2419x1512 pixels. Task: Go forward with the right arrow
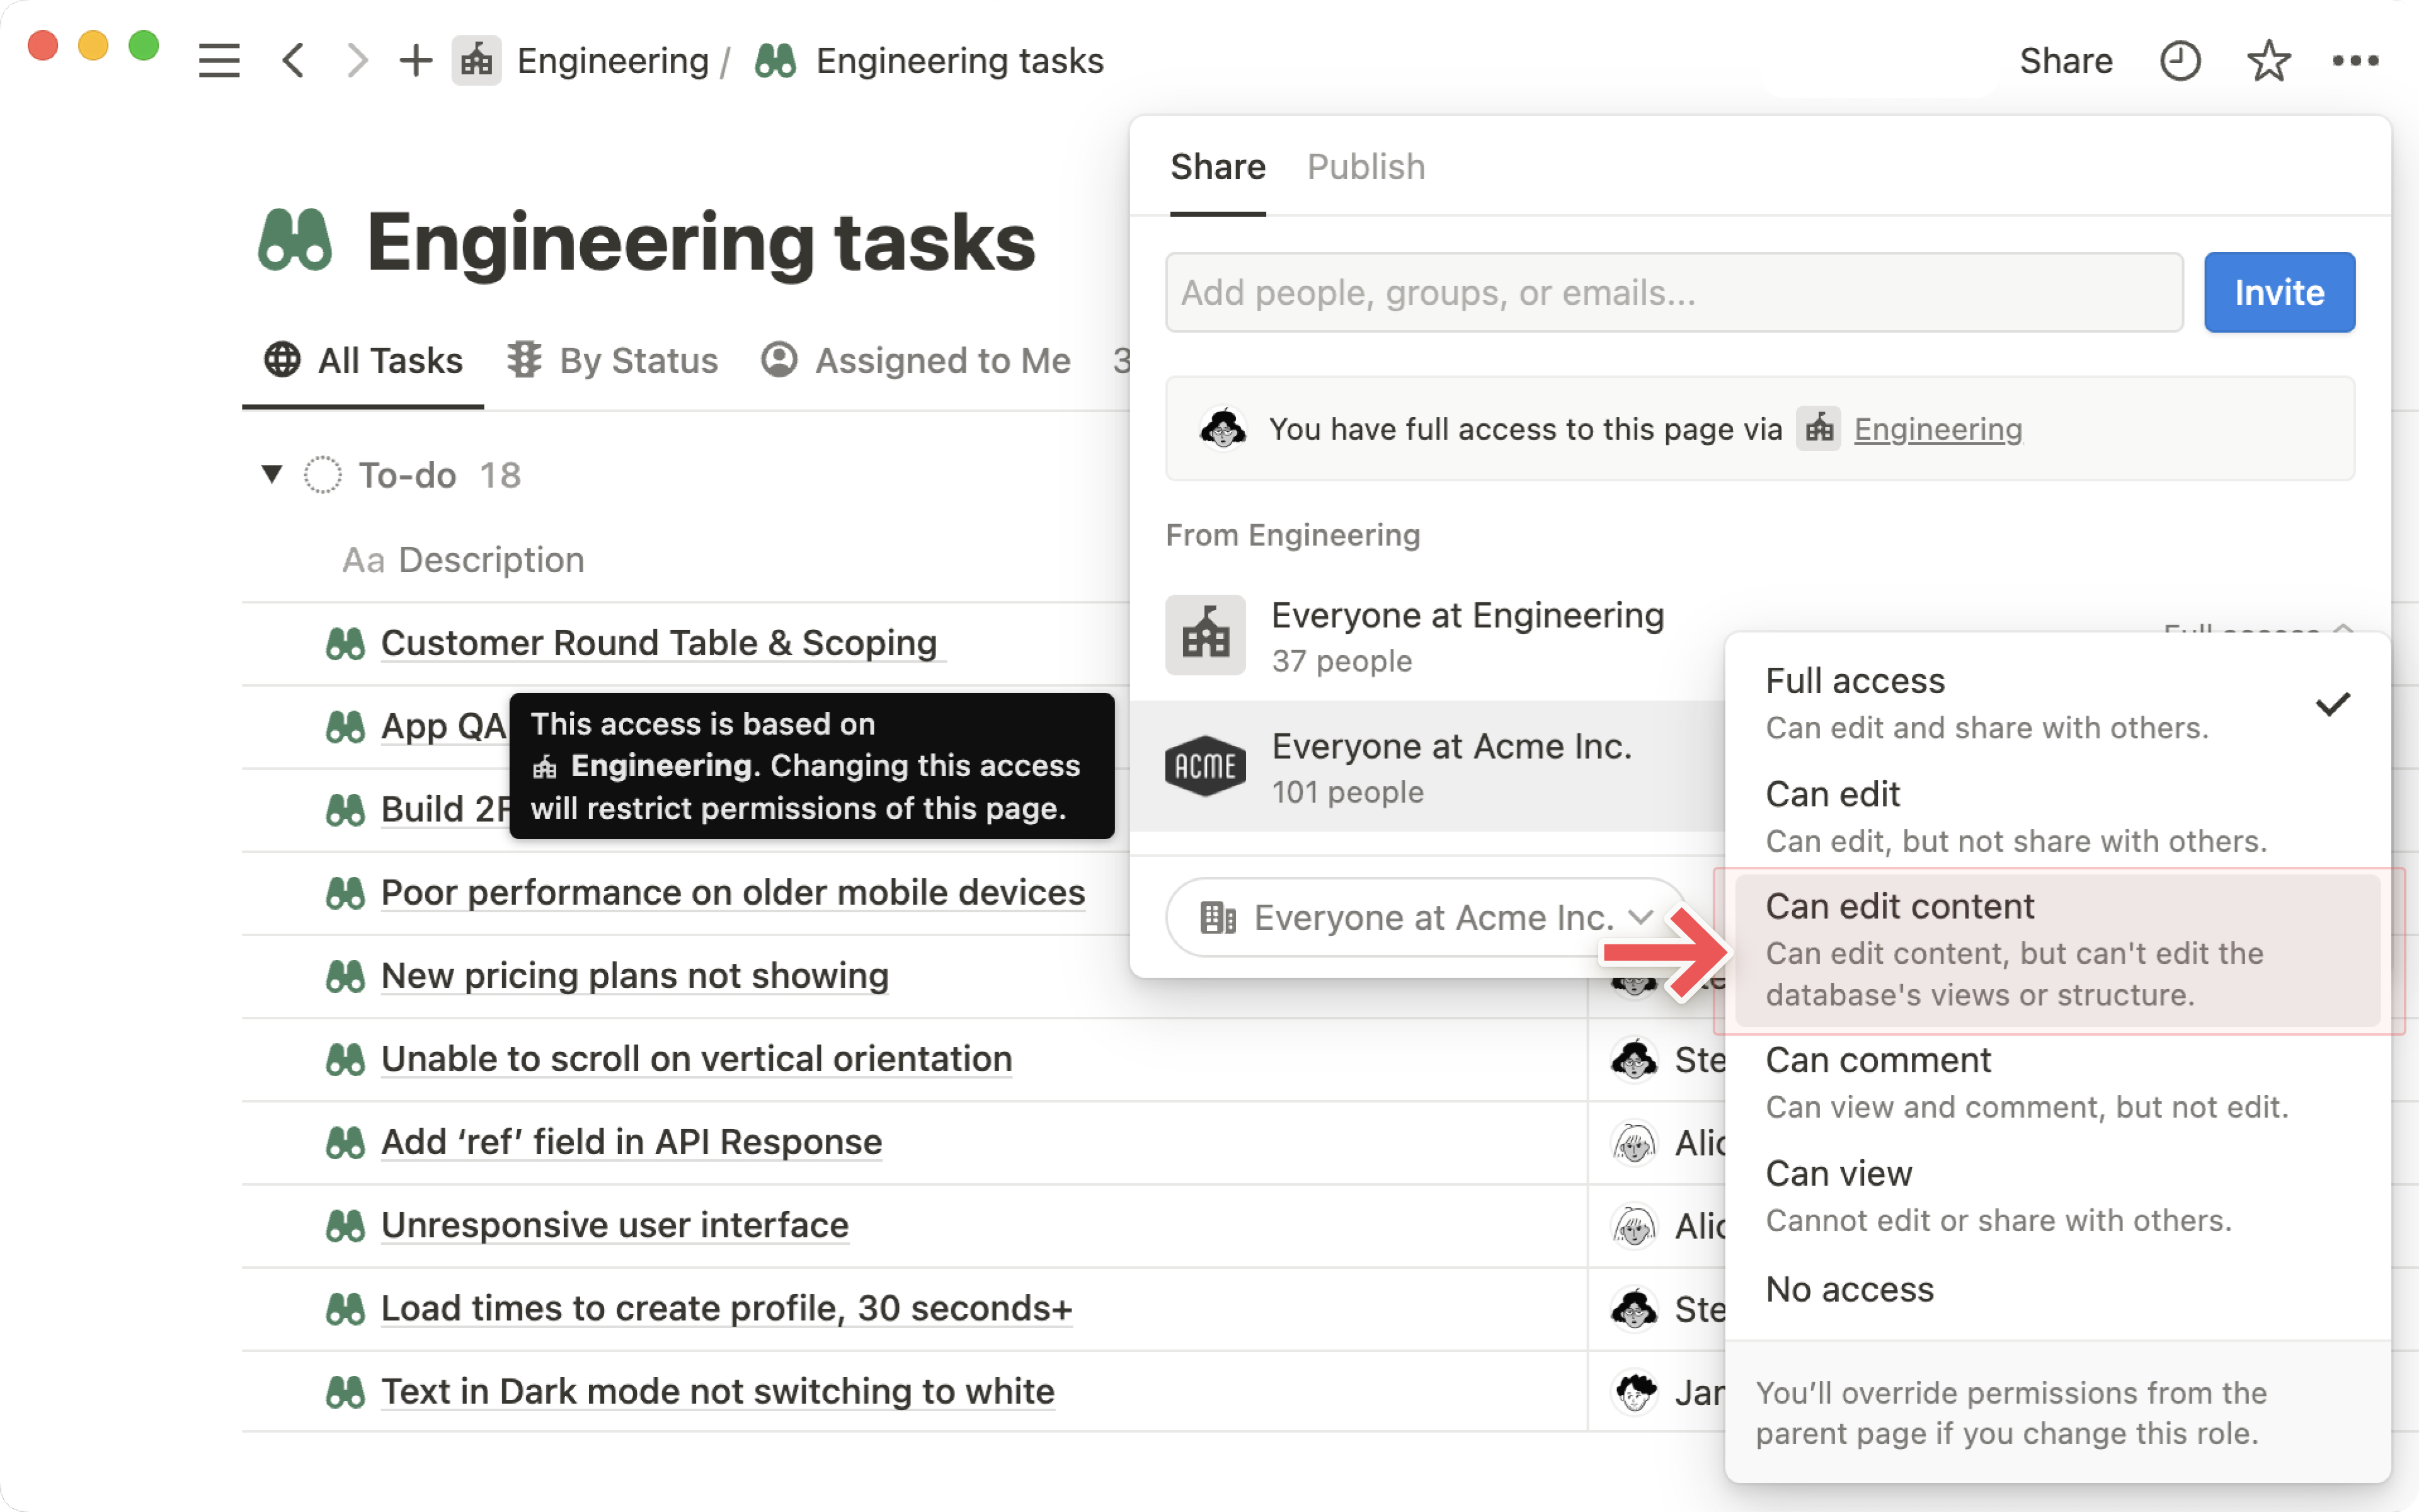(x=357, y=61)
